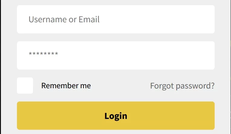Start password recovery via Forgot password?

tap(182, 86)
